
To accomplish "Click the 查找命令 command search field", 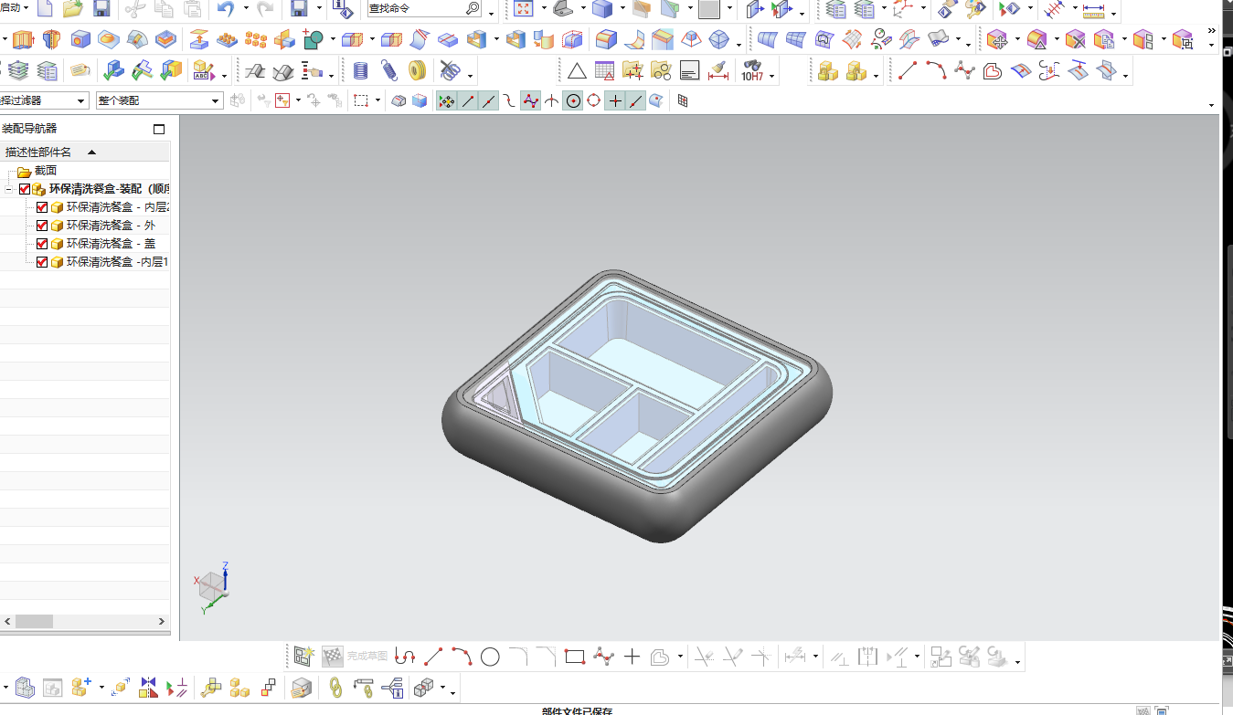I will (x=424, y=9).
